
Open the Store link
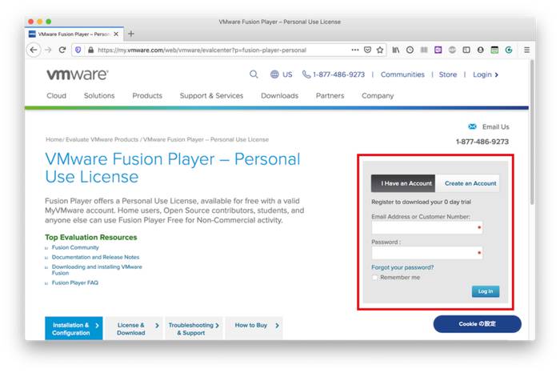[x=448, y=74]
